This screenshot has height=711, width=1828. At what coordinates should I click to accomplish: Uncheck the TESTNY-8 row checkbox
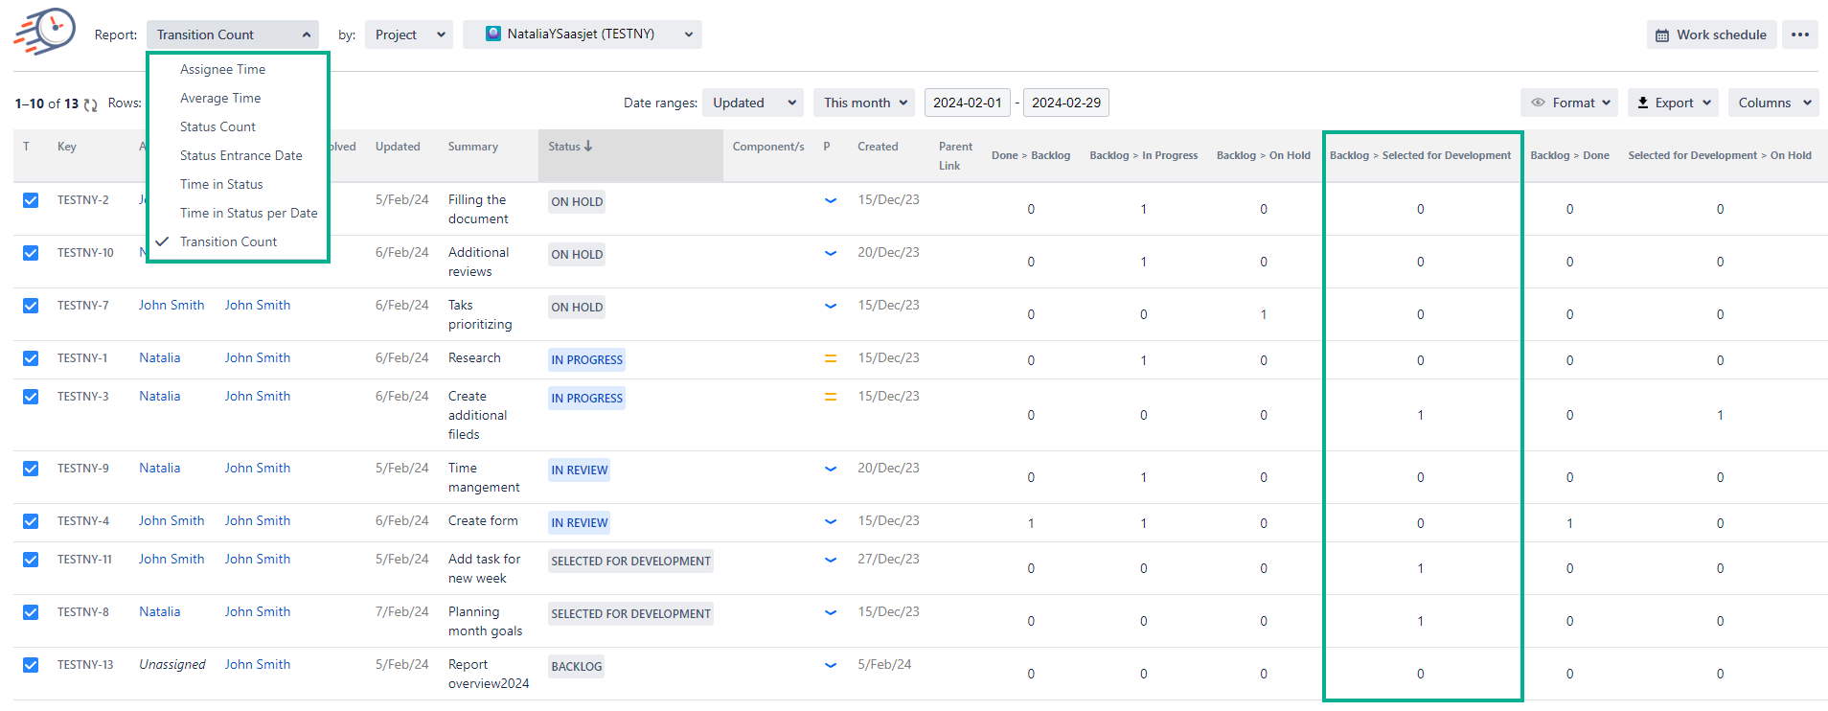pyautogui.click(x=31, y=612)
